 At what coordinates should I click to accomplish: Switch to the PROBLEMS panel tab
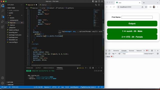click(30, 68)
